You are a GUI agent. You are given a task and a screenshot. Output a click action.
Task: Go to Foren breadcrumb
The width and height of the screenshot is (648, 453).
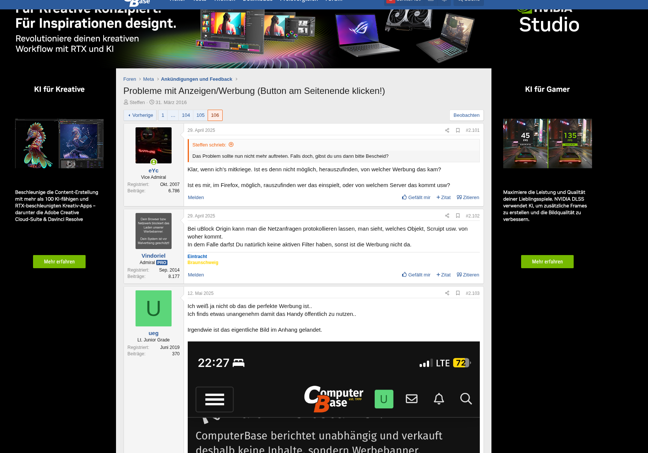(x=130, y=79)
